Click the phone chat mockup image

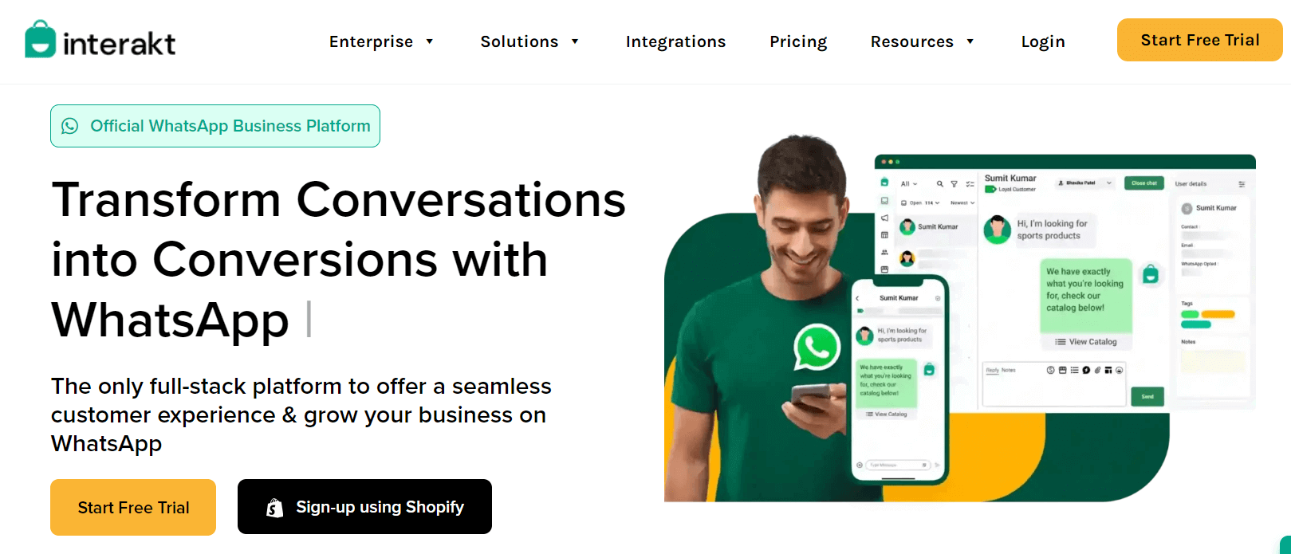click(x=899, y=379)
